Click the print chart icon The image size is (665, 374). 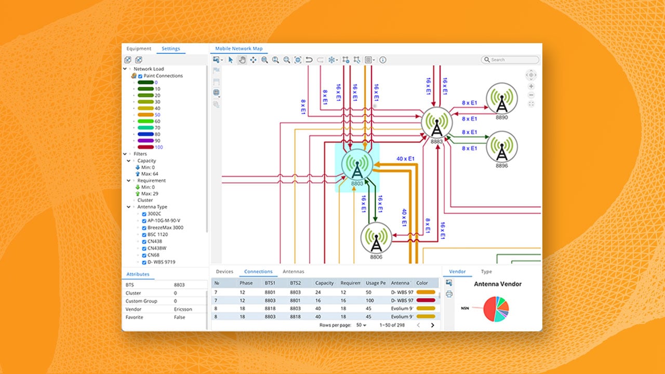coord(449,294)
